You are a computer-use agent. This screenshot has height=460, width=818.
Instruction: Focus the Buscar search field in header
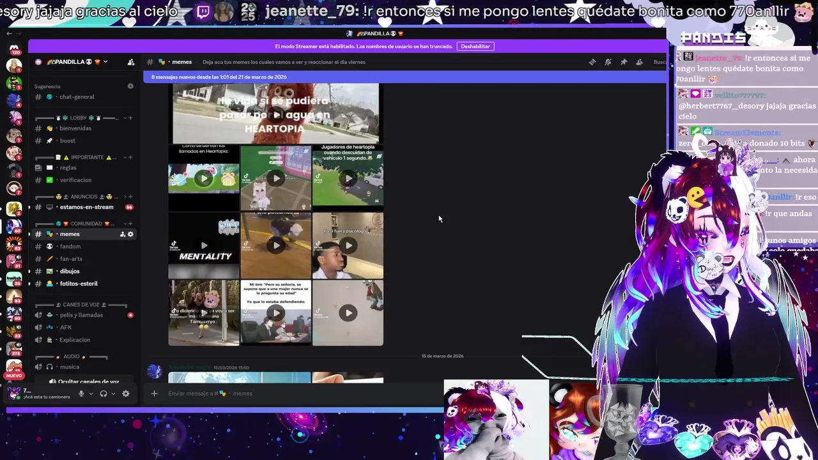pyautogui.click(x=659, y=62)
